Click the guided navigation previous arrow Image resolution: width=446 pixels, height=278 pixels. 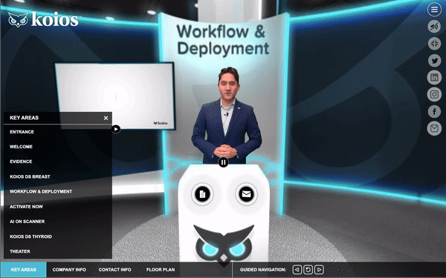coord(297,270)
